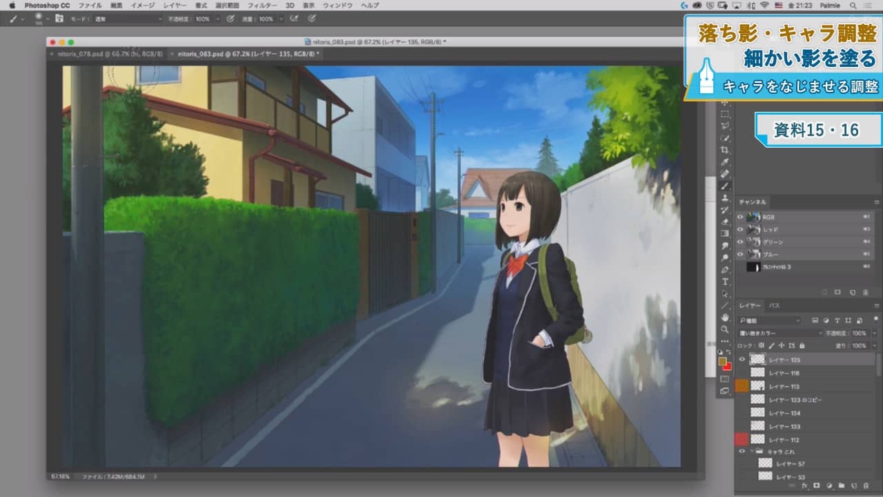Image resolution: width=883 pixels, height=497 pixels.
Task: Select the Clone Stamp tool
Action: (725, 198)
